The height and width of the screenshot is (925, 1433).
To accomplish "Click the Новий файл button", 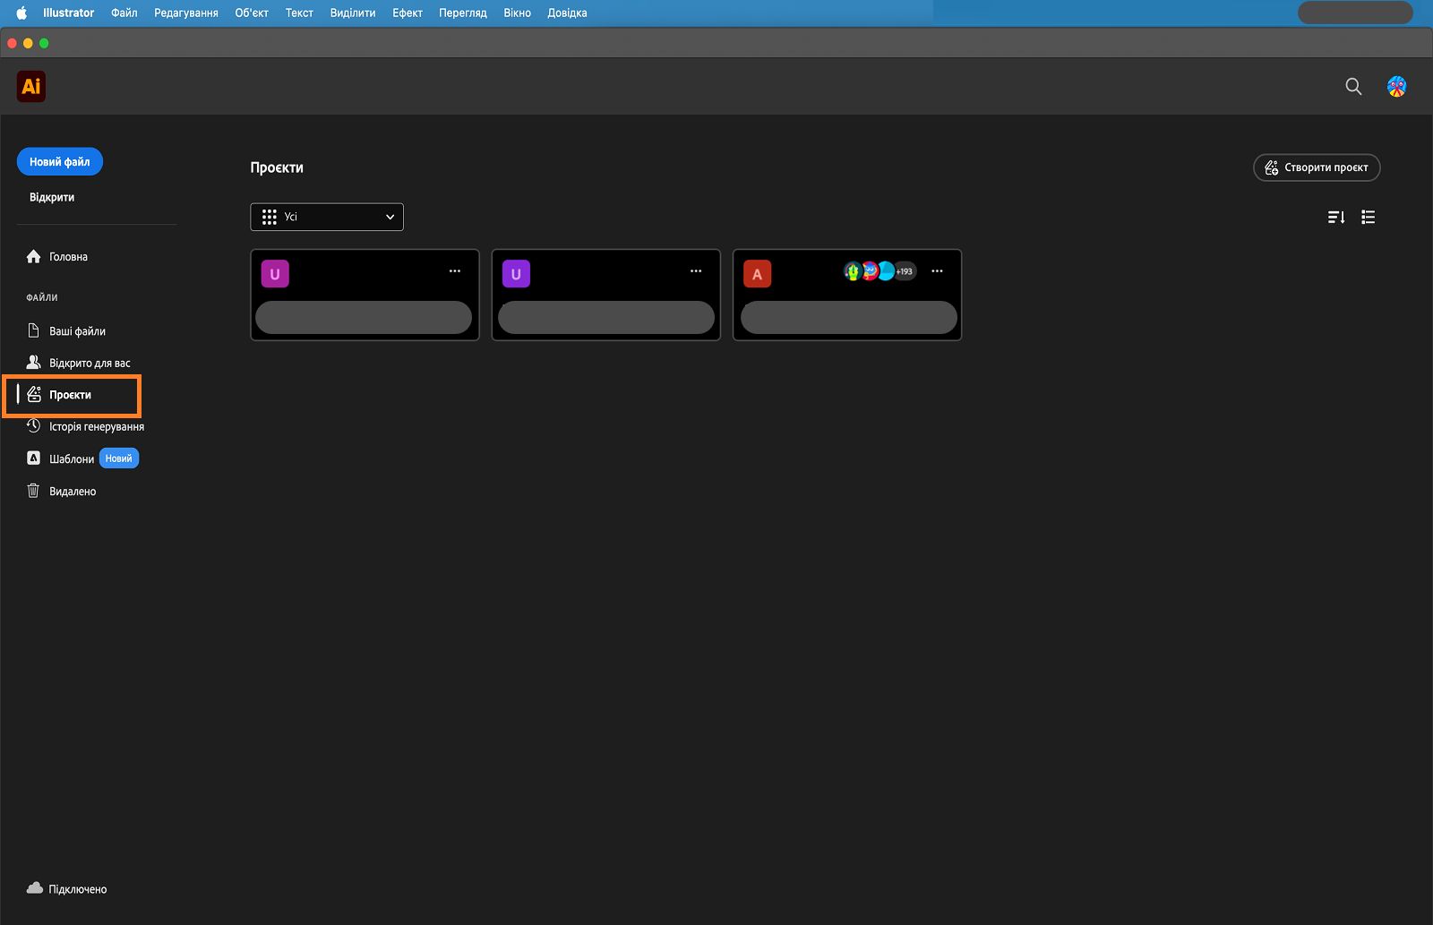I will point(60,162).
